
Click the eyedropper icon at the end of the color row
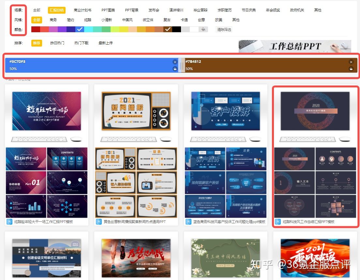(x=203, y=29)
